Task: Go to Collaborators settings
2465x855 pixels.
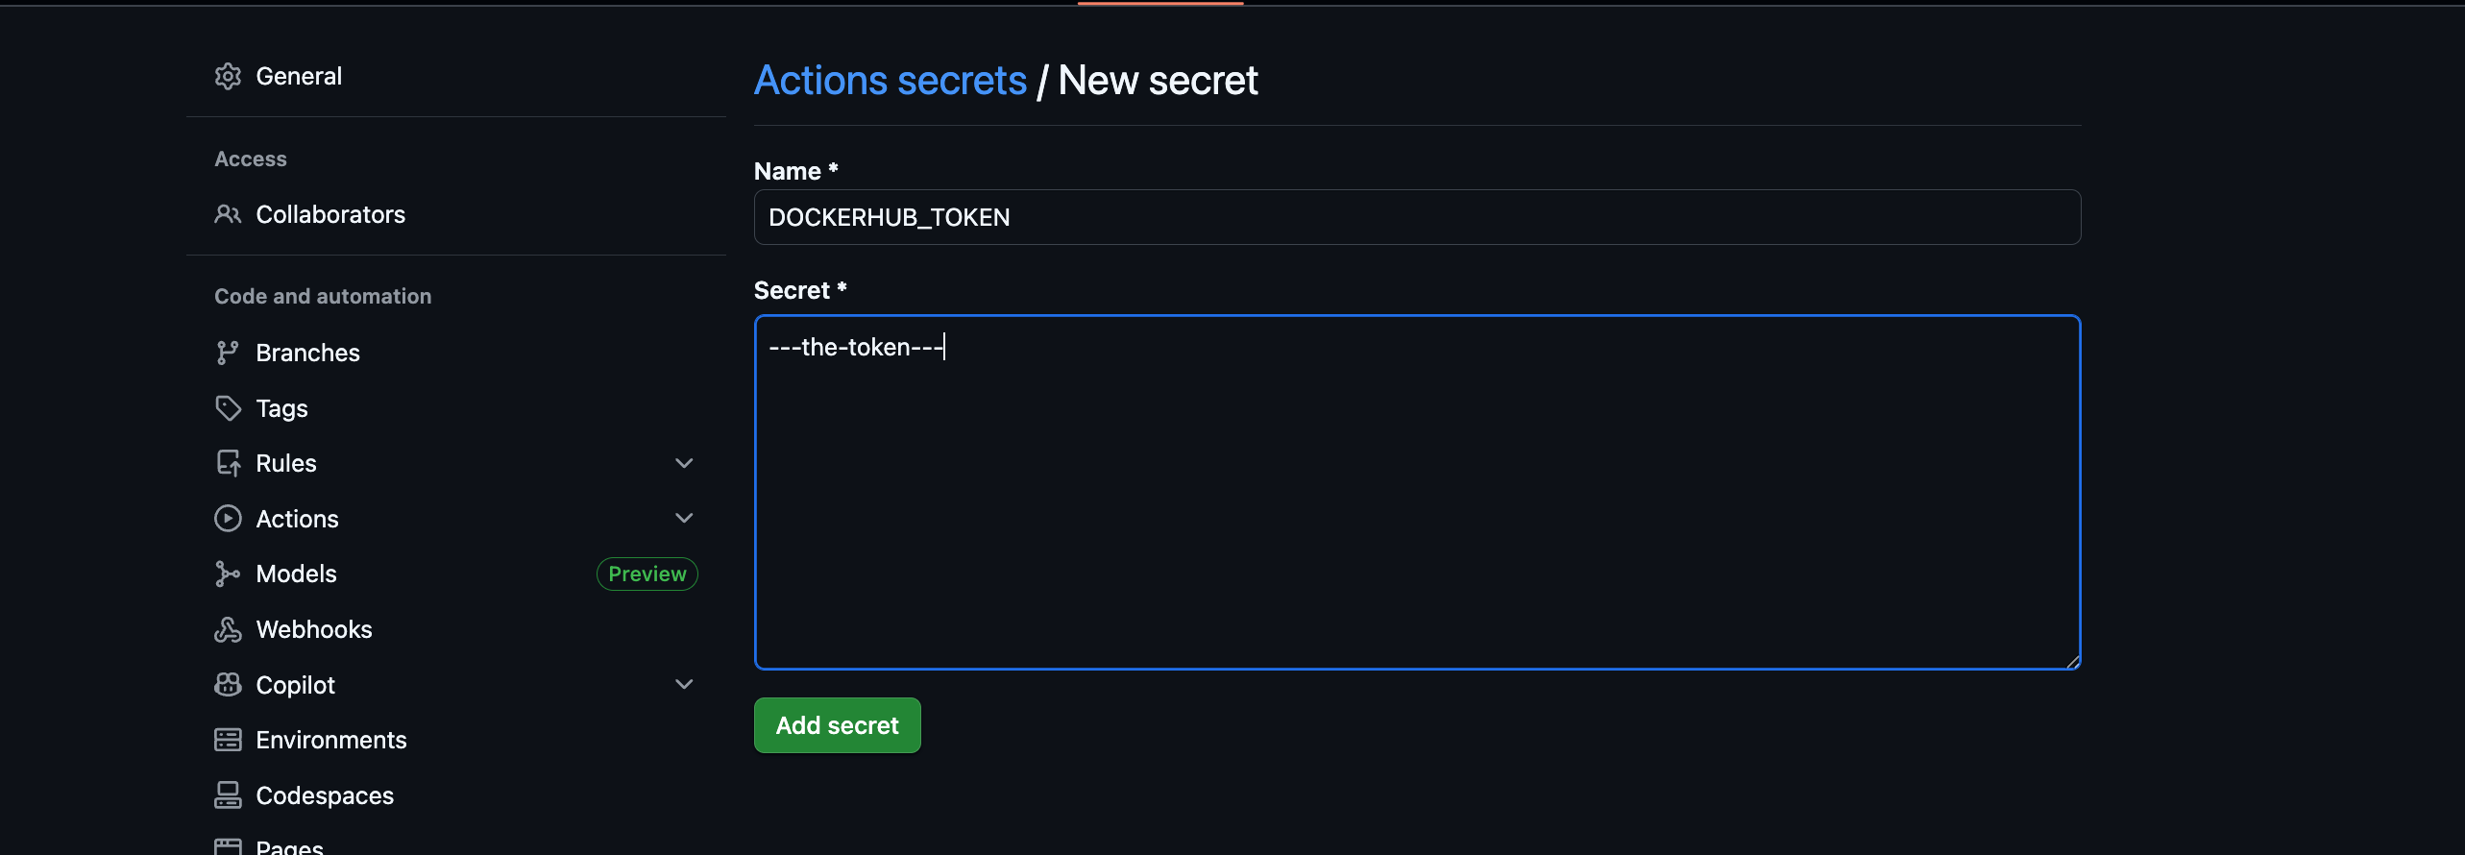Action: click(329, 214)
